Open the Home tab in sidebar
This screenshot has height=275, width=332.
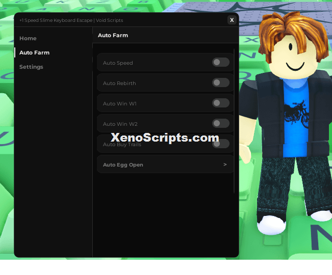[28, 39]
